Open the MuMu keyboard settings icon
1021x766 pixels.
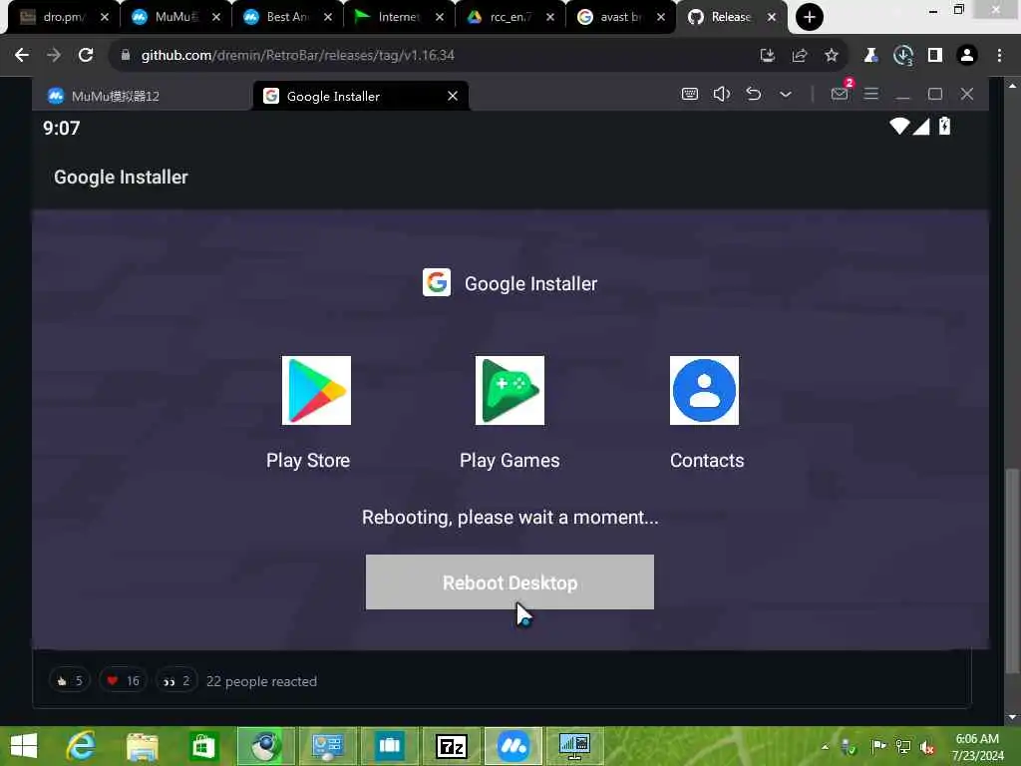(690, 94)
